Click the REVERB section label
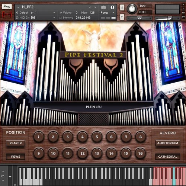This screenshot has width=186, height=186. pos(168,133)
